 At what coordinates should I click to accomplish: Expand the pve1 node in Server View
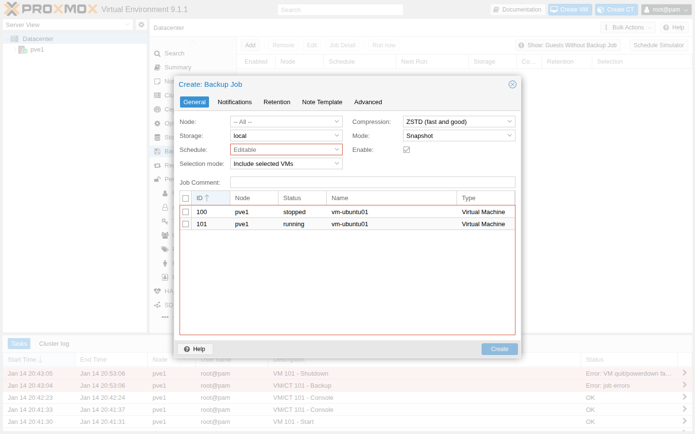(x=15, y=50)
